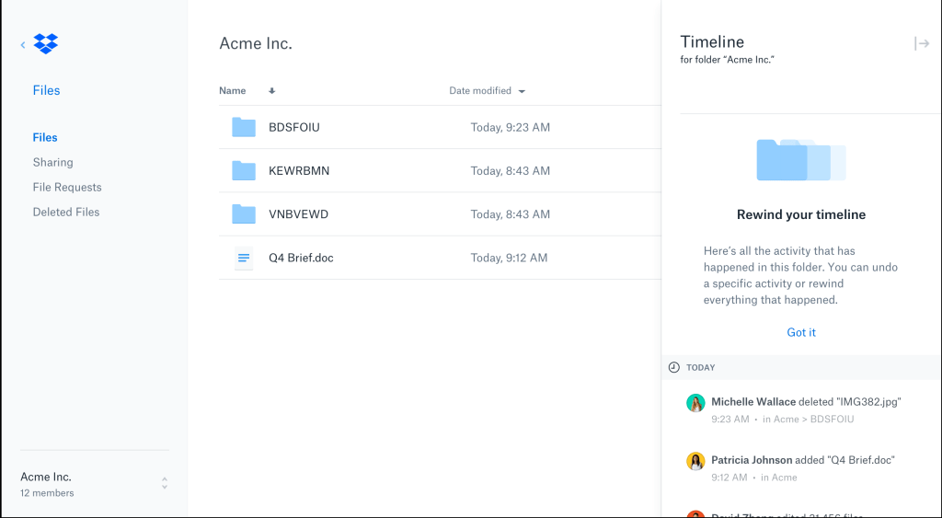Image resolution: width=942 pixels, height=518 pixels.
Task: Open Deleted Files in the sidebar
Action: pos(66,212)
